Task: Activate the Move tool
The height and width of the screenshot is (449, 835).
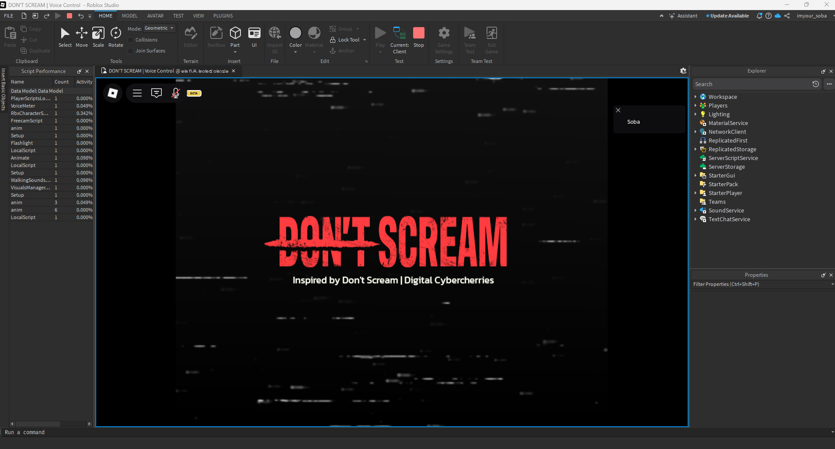Action: tap(82, 37)
